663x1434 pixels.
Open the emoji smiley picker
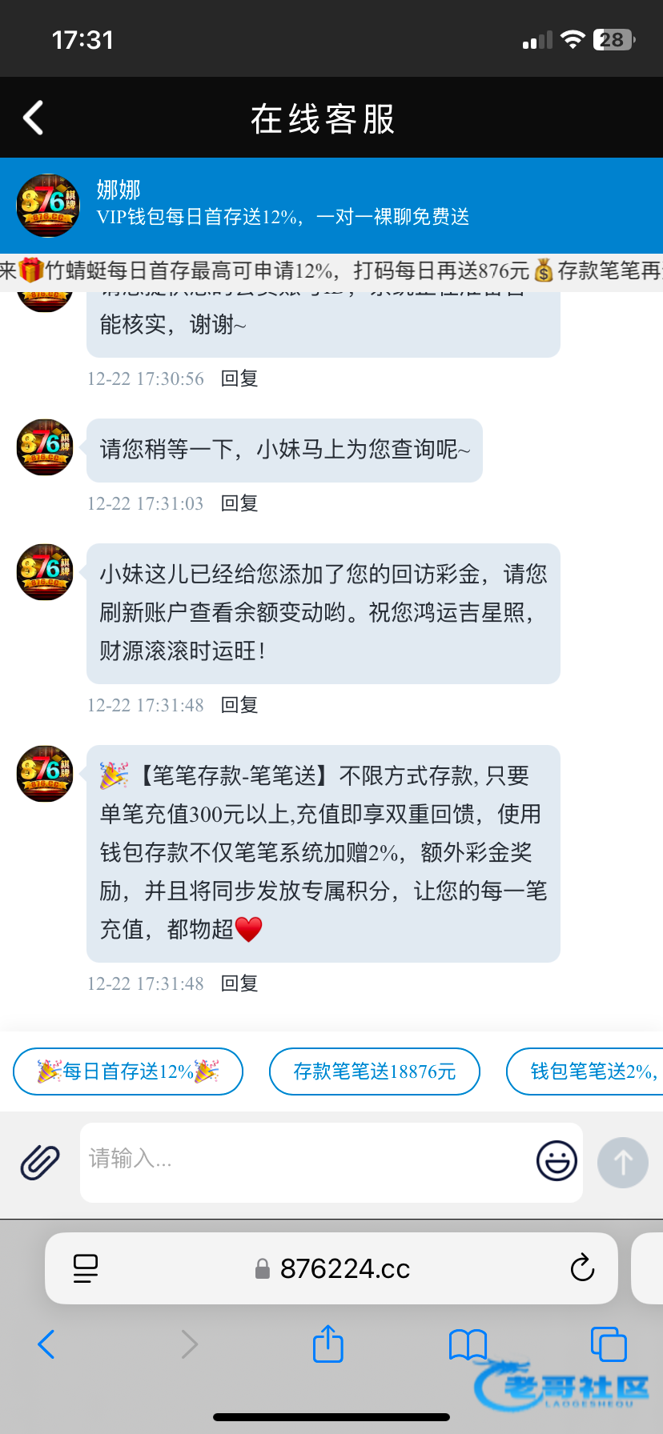(x=557, y=1160)
